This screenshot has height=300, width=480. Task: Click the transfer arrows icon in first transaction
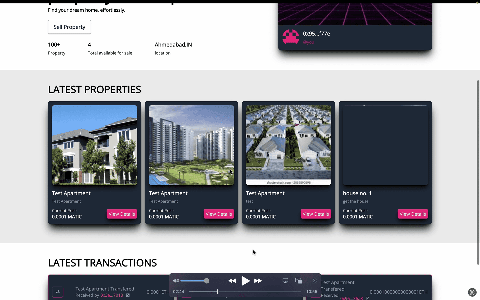(x=58, y=292)
